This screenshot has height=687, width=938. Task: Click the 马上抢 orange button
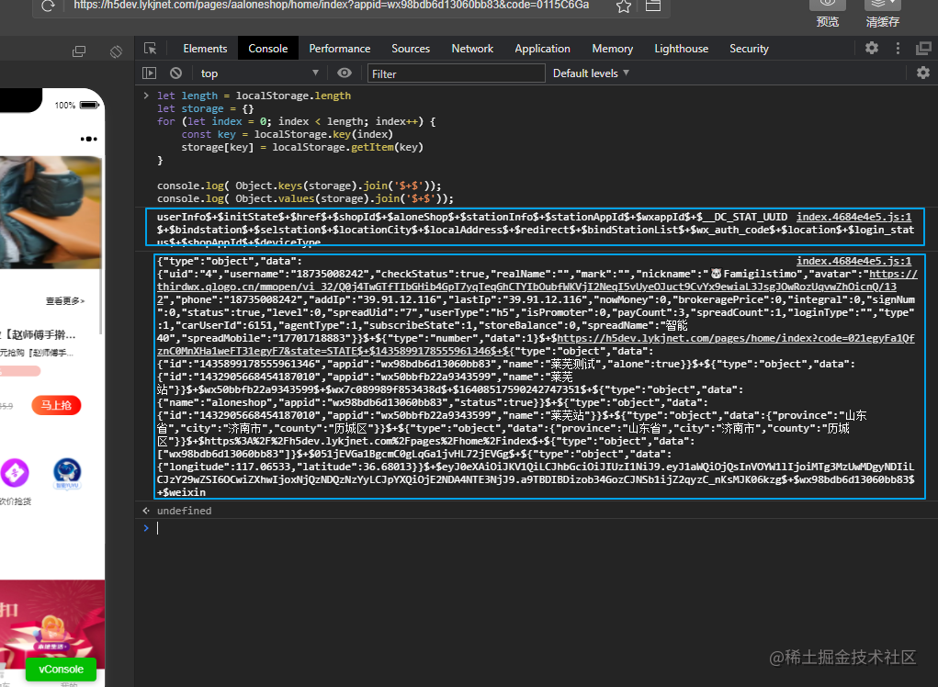click(56, 405)
